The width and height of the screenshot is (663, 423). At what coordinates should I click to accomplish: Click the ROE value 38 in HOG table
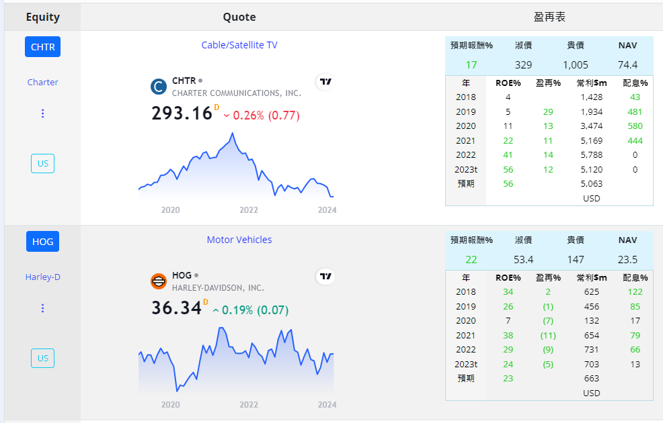[x=508, y=335]
